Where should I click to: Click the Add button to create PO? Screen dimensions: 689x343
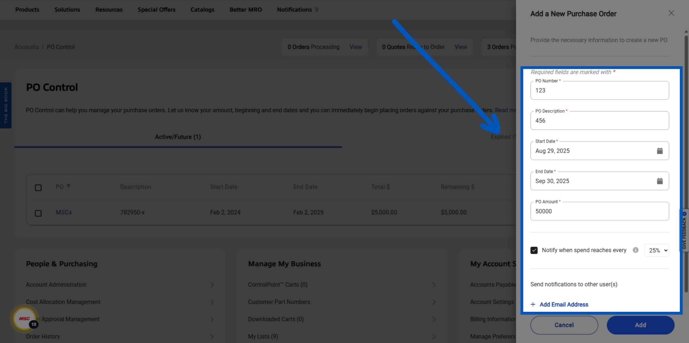(x=640, y=325)
